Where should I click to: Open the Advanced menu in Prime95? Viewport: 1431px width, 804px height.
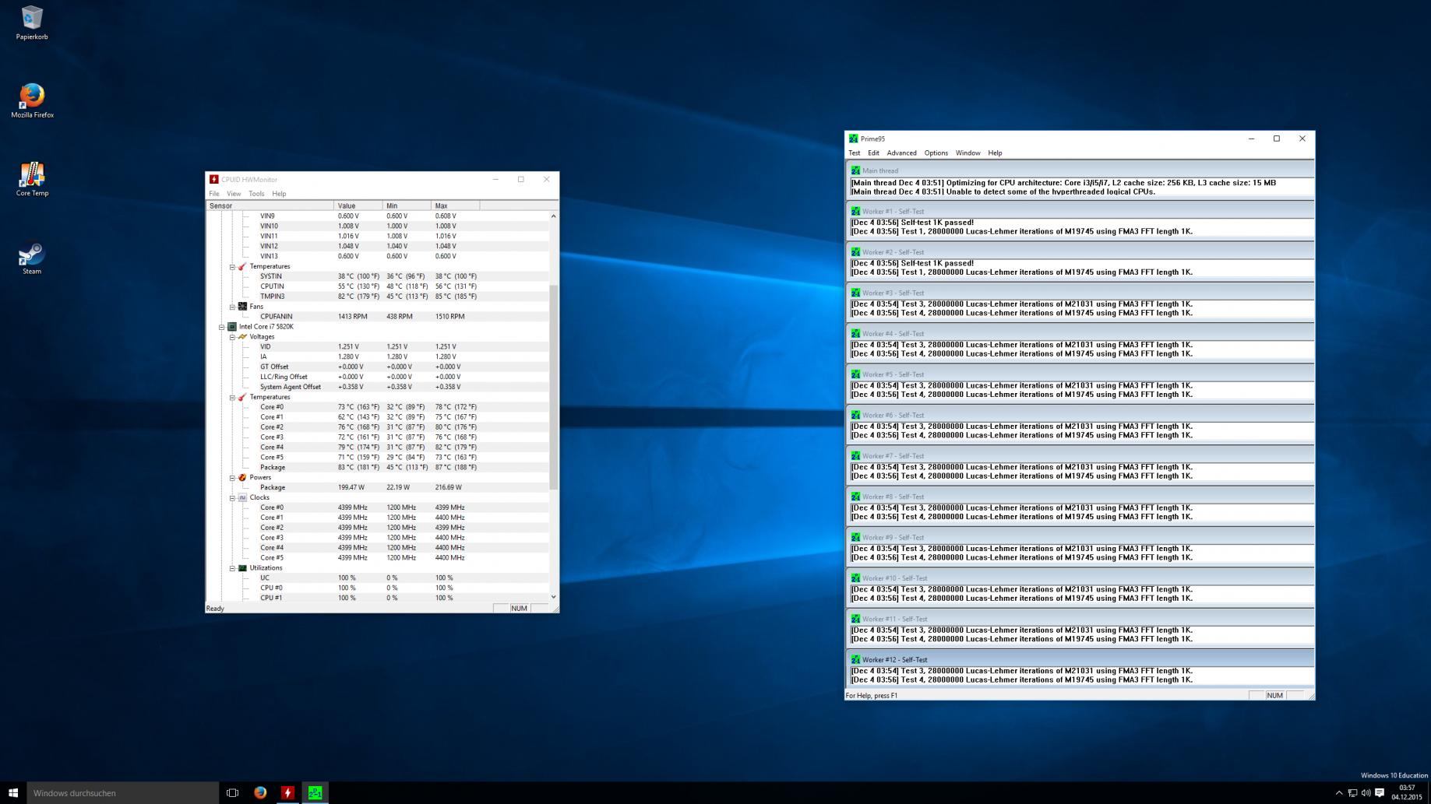coord(901,153)
